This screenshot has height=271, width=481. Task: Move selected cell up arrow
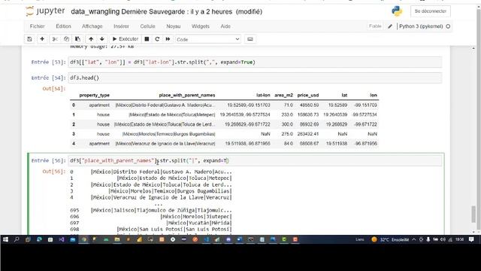(91, 39)
